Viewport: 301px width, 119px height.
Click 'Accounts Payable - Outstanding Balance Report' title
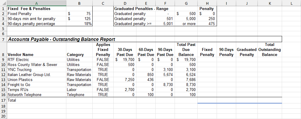click(61, 39)
